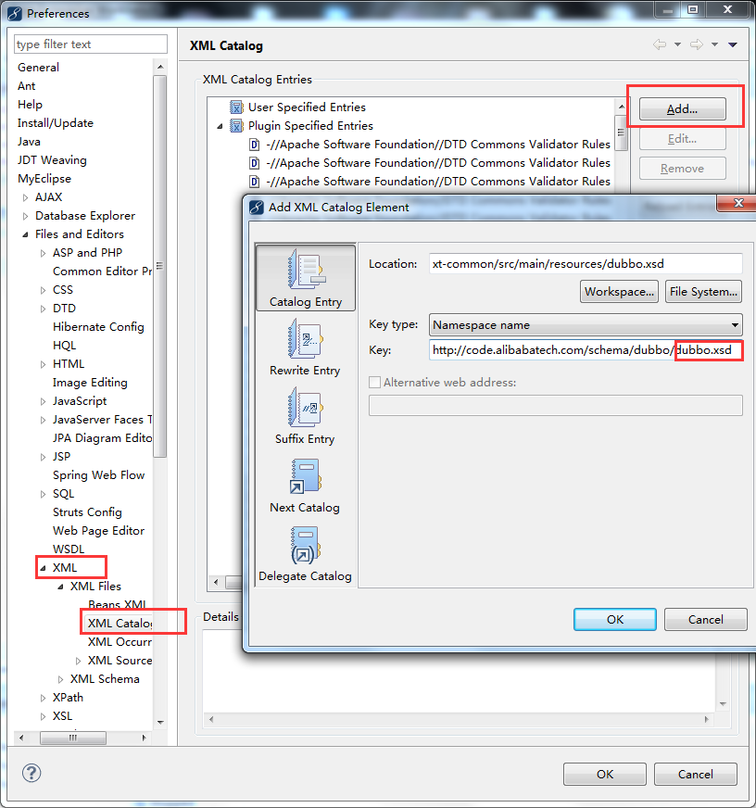Select Ant in preferences tree
Screen dimensions: 756x808
coord(26,86)
